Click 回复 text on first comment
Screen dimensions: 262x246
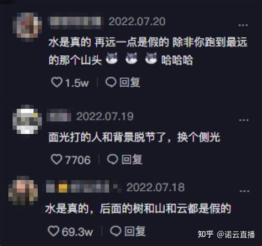pos(130,82)
